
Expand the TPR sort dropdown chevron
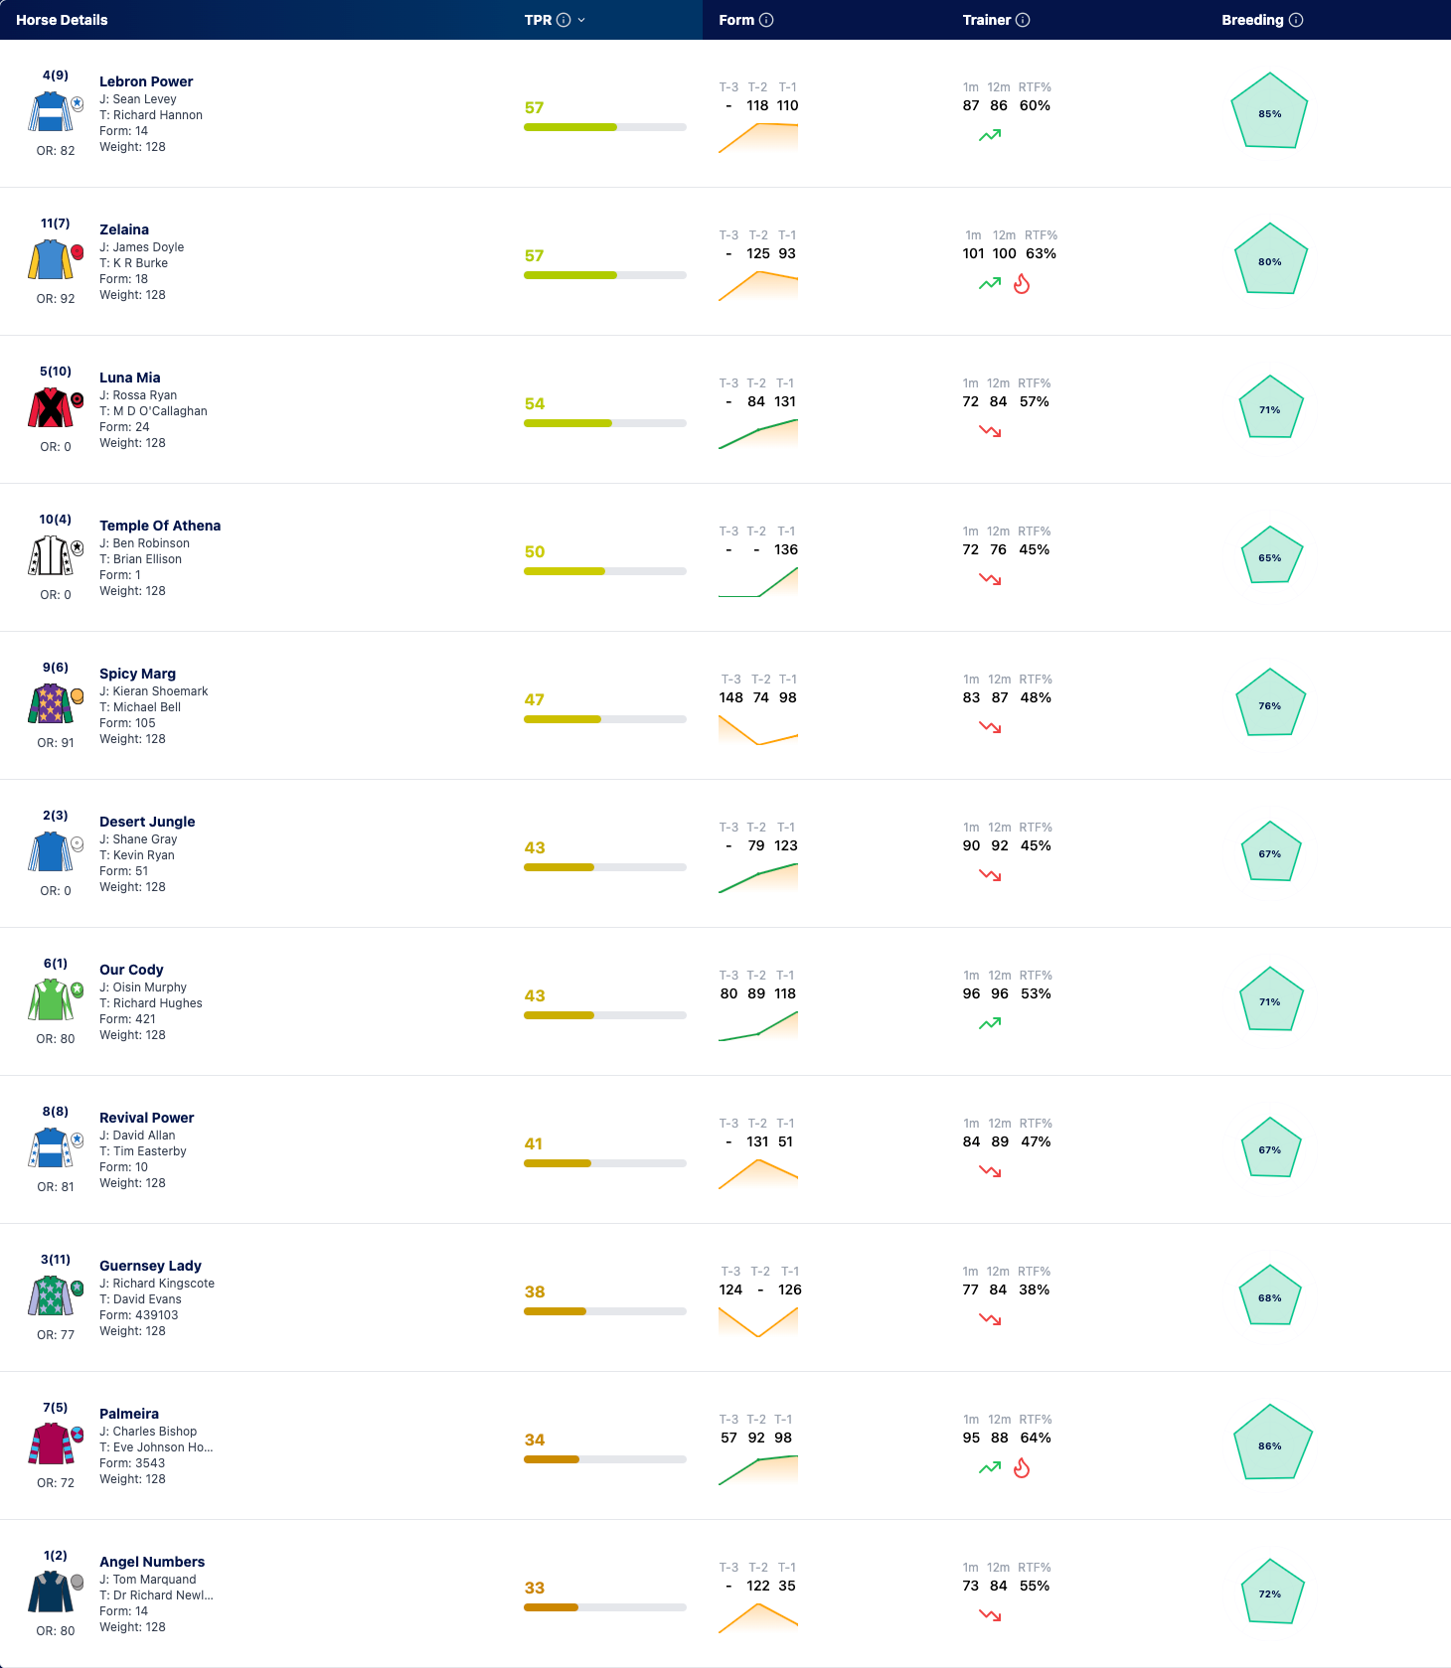pyautogui.click(x=581, y=20)
